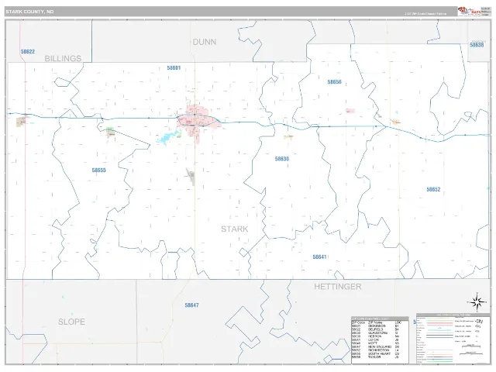Click the DICKINSON row in ZIP index
496x372 pixels.
click(x=376, y=325)
